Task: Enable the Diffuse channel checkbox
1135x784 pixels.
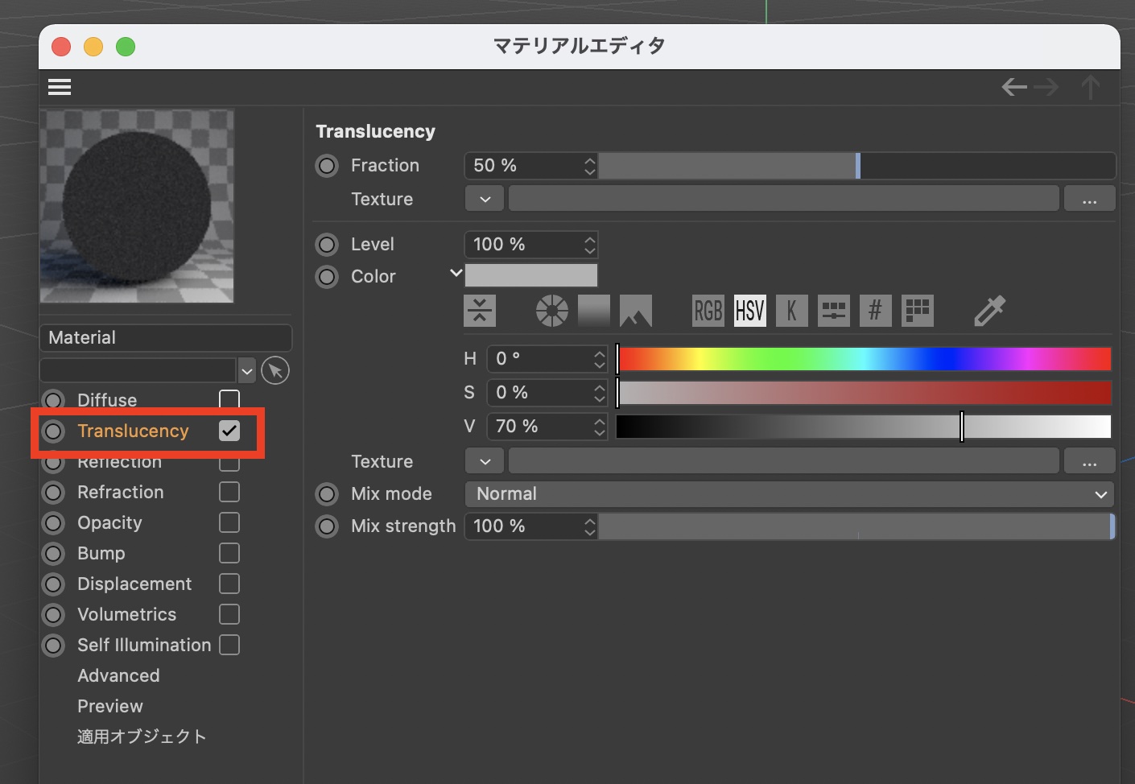Action: [229, 399]
